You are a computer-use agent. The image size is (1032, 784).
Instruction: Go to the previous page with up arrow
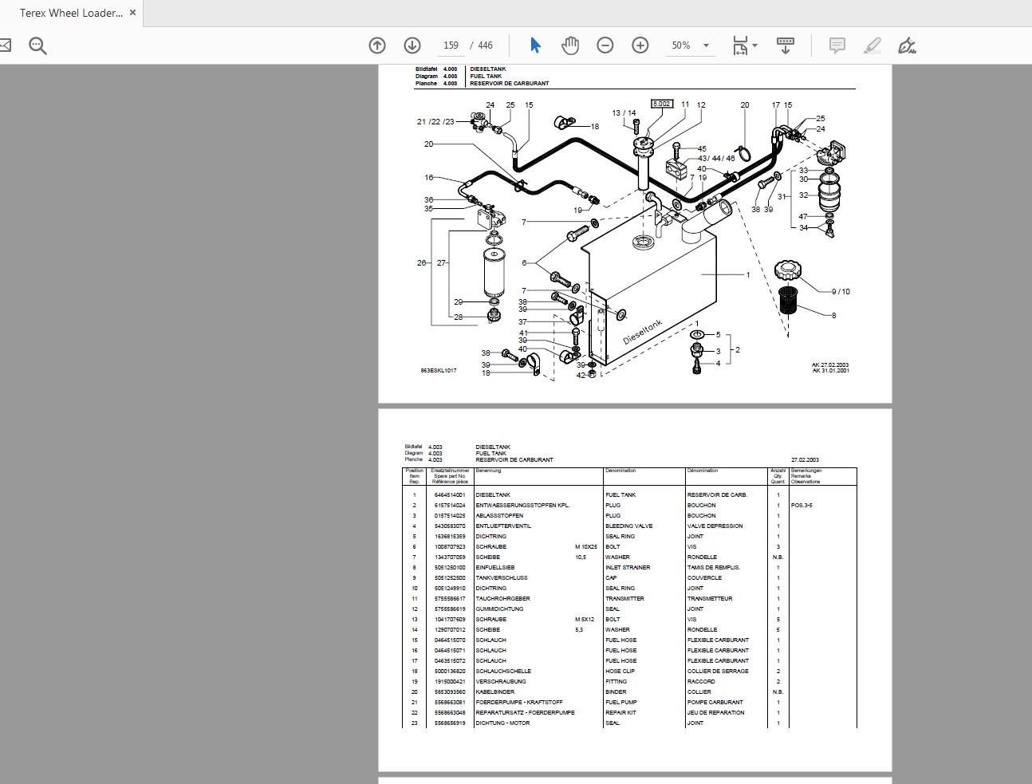click(x=377, y=45)
